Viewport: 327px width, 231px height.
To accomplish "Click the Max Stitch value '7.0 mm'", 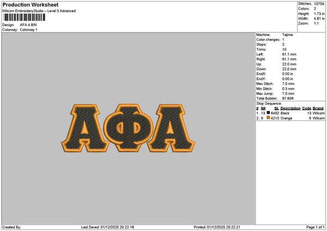I will point(288,84).
